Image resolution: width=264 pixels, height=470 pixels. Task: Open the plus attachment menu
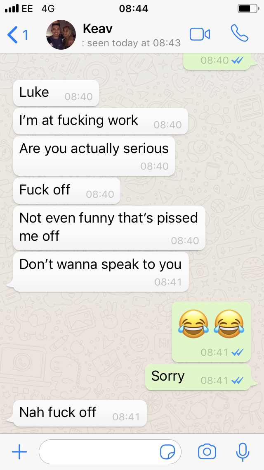click(19, 452)
